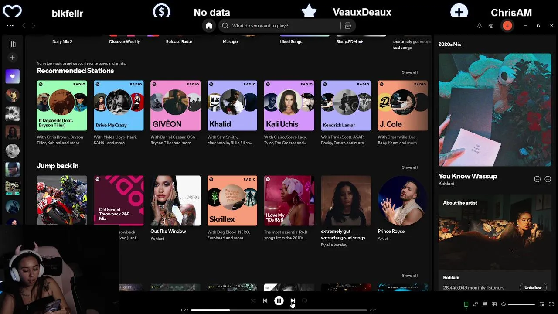
Task: Open the Home page icon
Action: point(209,26)
